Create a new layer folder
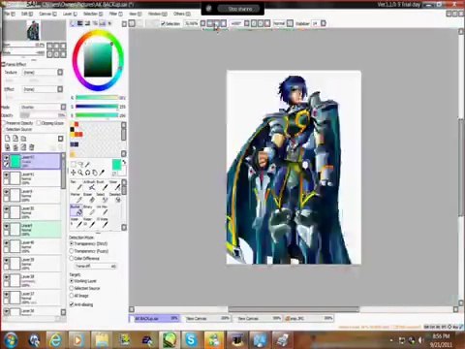Image resolution: width=465 pixels, height=349 pixels. (23, 139)
